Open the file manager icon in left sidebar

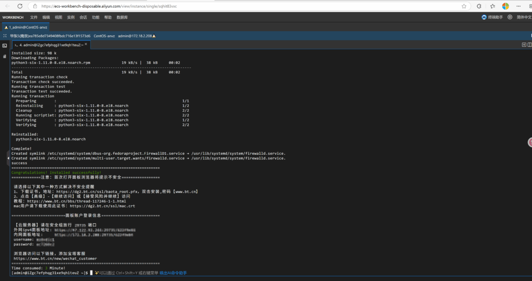pyautogui.click(x=5, y=56)
